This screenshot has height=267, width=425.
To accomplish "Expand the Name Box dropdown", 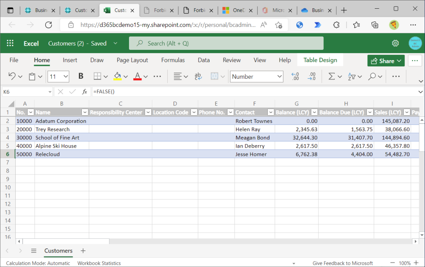I will tap(50, 92).
